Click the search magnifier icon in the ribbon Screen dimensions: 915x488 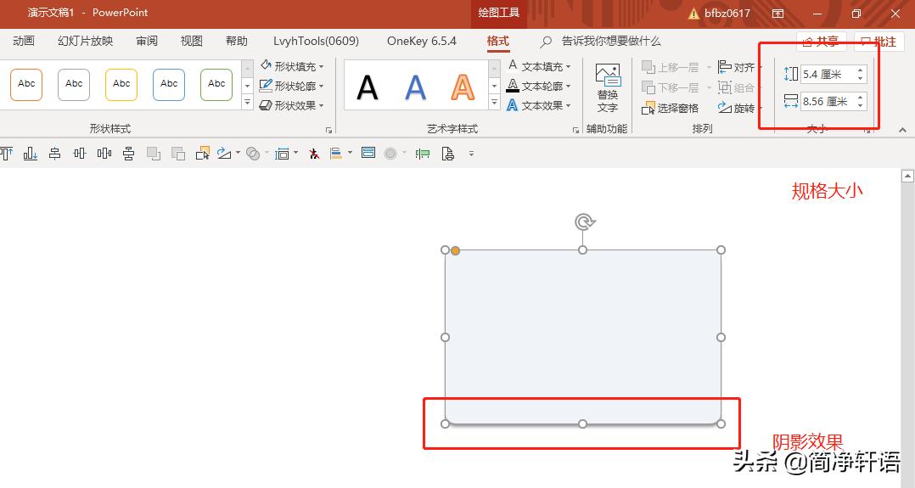pyautogui.click(x=546, y=42)
